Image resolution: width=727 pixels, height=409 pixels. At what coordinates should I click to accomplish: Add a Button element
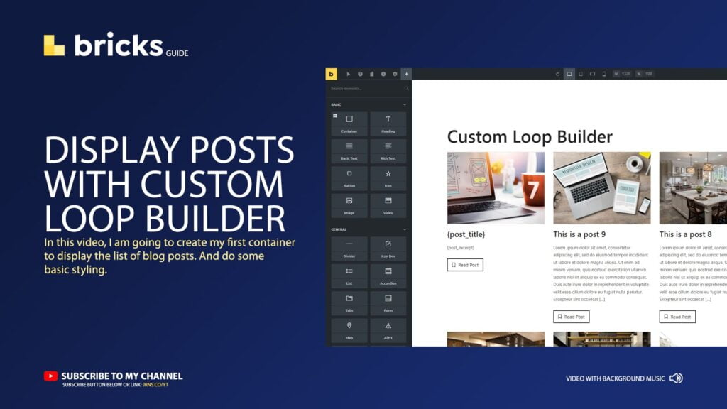349,178
